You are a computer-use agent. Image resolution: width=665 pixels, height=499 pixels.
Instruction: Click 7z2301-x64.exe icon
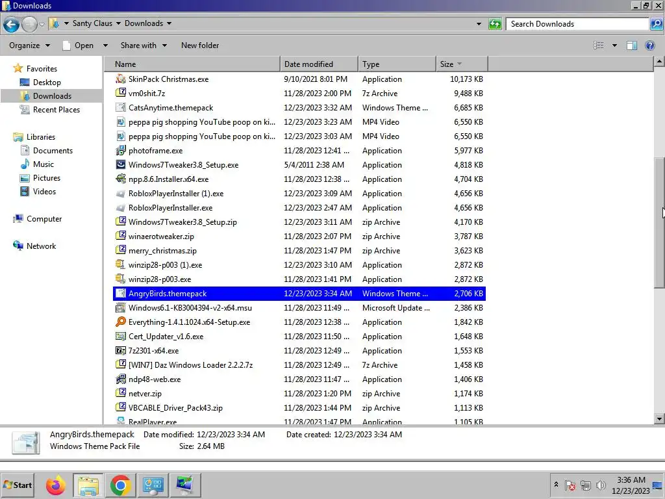121,350
